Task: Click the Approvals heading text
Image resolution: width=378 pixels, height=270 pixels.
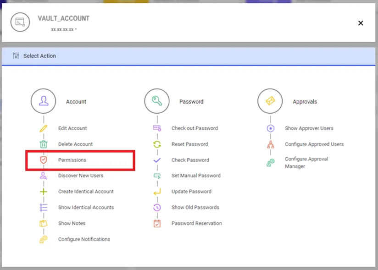Action: (305, 102)
